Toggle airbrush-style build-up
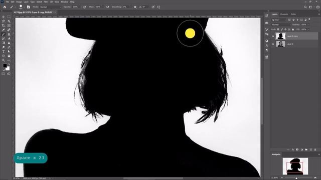The width and height of the screenshot is (321, 180). pos(108,7)
